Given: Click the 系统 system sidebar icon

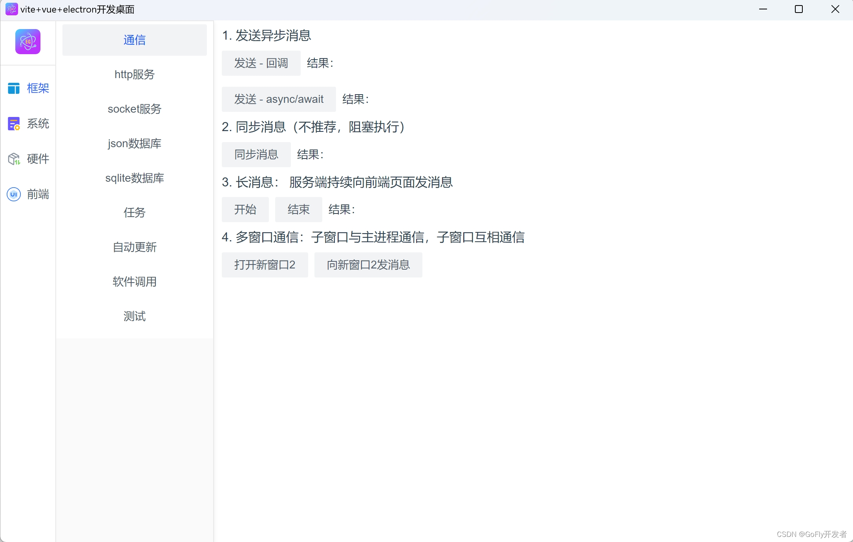Looking at the screenshot, I should pos(14,124).
